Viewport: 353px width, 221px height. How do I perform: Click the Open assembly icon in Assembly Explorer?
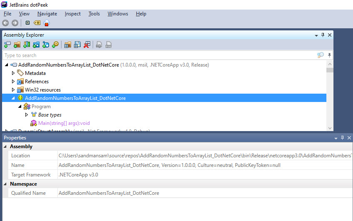[17, 45]
